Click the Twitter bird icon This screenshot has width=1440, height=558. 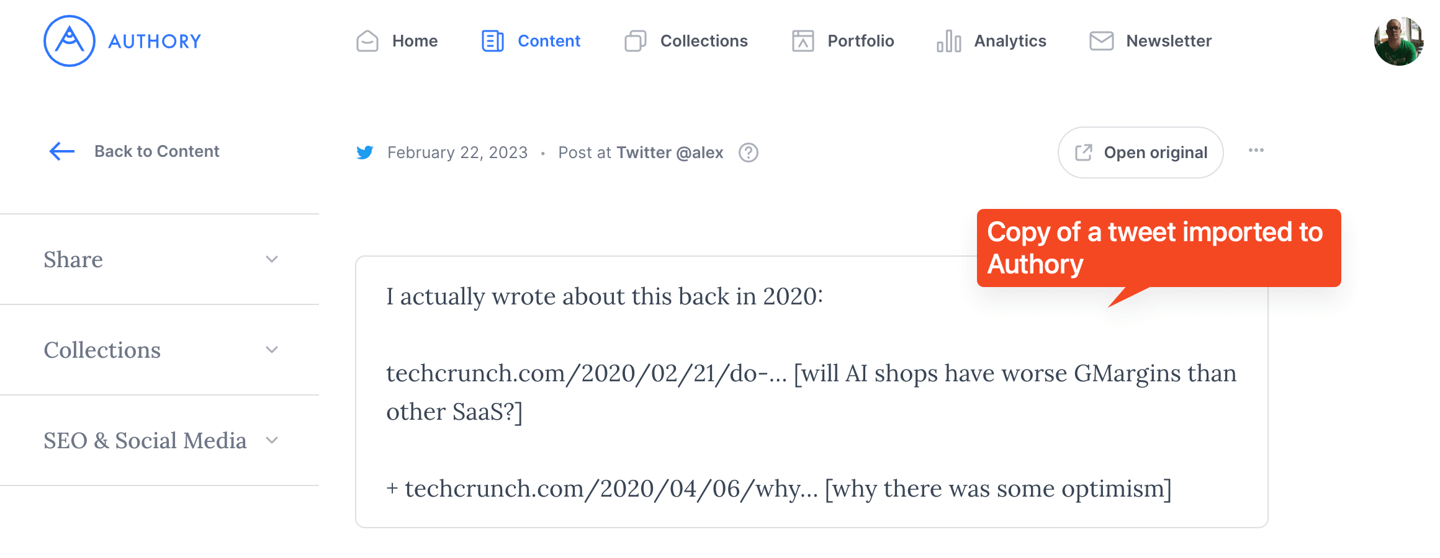tap(365, 153)
